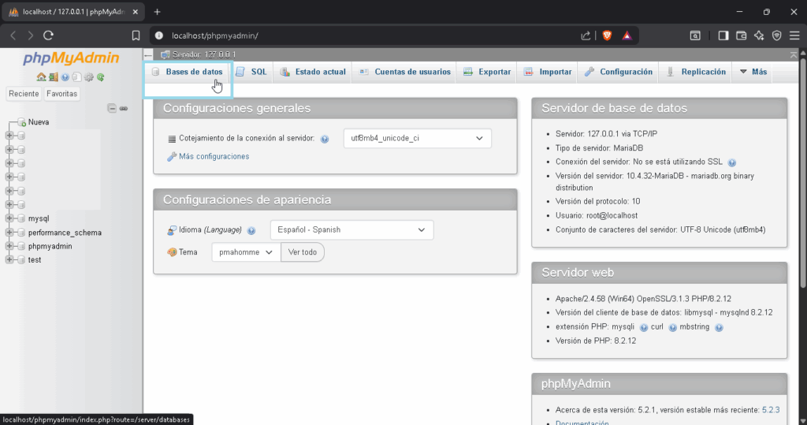This screenshot has width=807, height=425.
Task: Click the Home house icon in sidebar
Action: [x=41, y=77]
